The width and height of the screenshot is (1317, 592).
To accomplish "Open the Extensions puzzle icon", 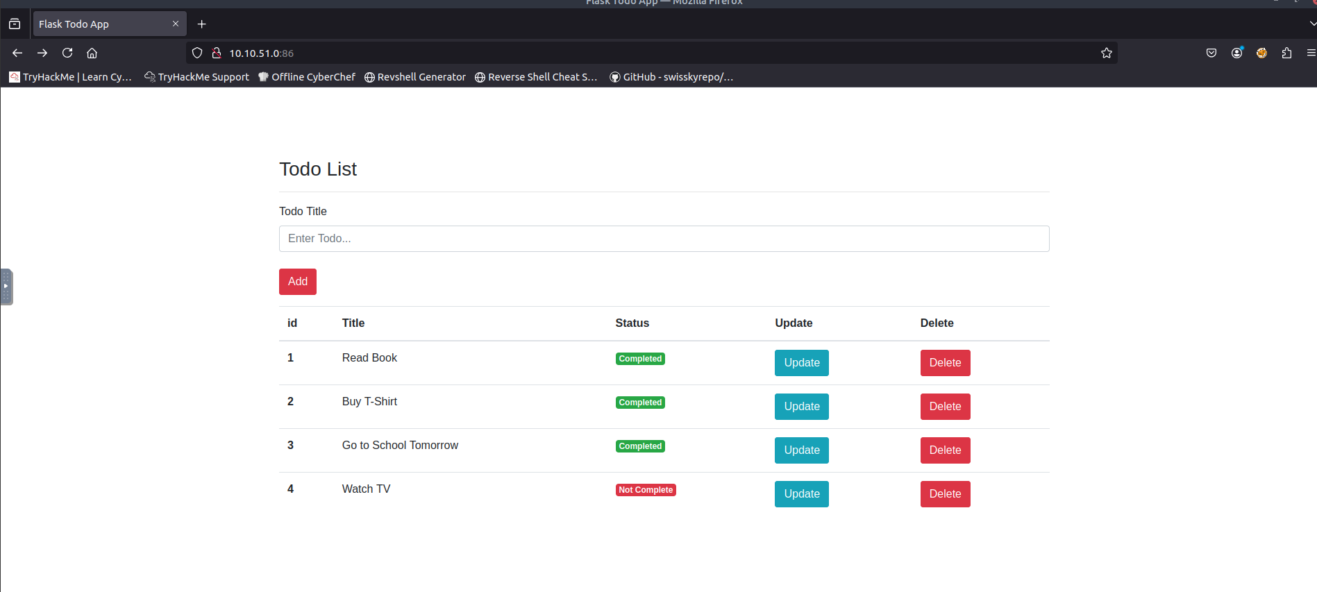I will (x=1286, y=53).
